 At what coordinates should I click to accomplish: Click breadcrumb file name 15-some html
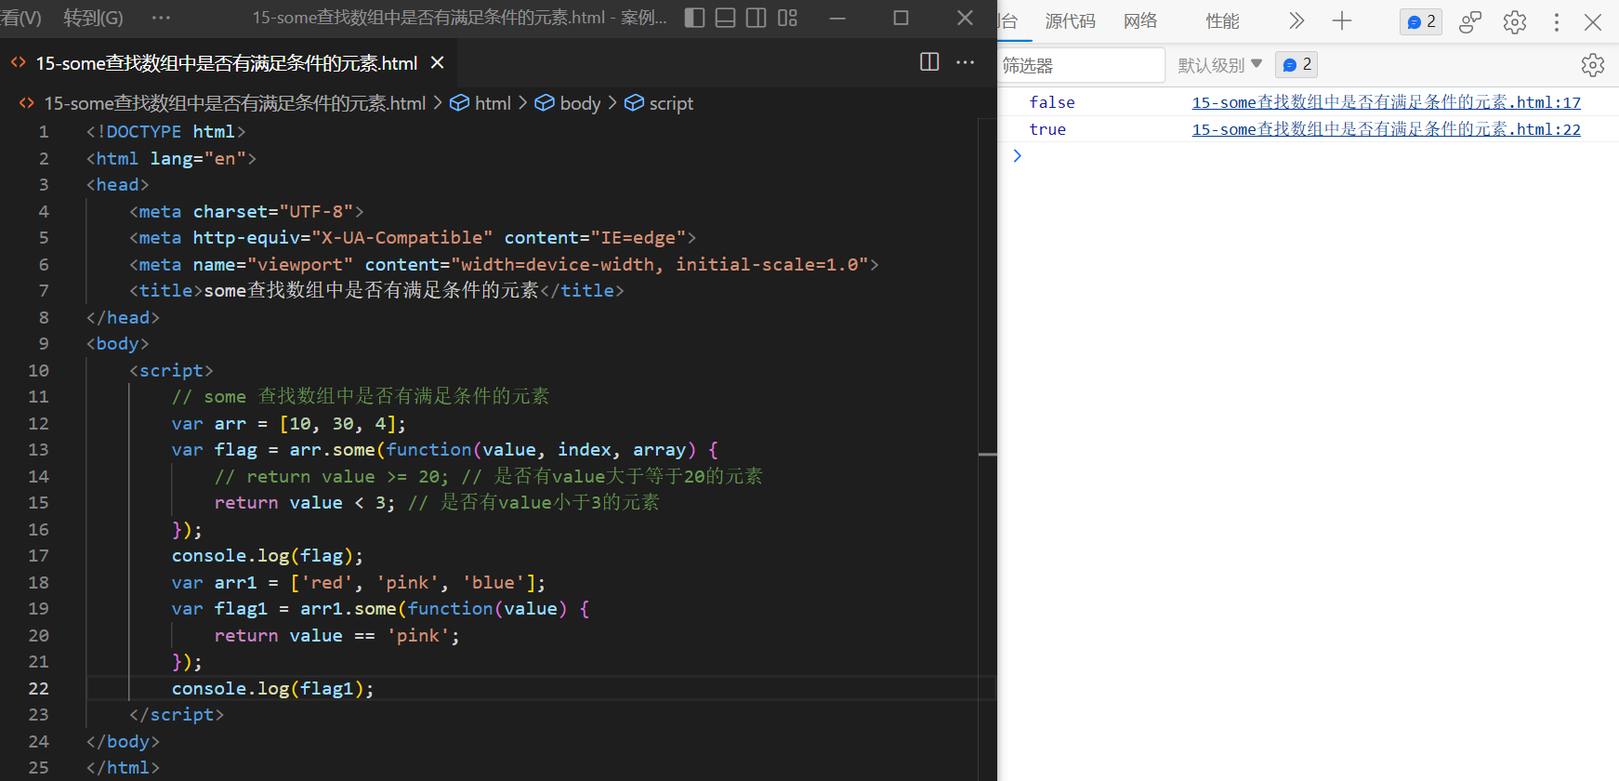tap(234, 103)
